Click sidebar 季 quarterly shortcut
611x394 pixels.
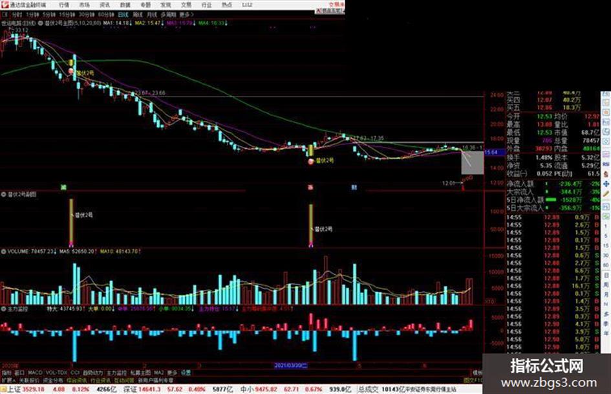(606, 323)
